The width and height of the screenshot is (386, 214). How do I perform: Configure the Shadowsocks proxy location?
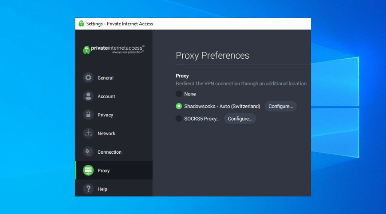click(280, 107)
